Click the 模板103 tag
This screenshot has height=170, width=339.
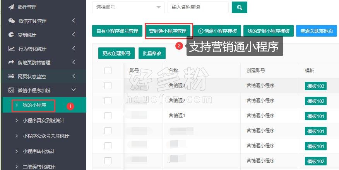tap(316, 86)
